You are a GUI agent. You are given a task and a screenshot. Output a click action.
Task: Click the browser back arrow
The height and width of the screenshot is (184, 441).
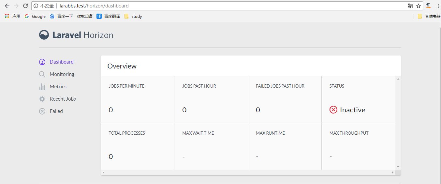[7, 6]
